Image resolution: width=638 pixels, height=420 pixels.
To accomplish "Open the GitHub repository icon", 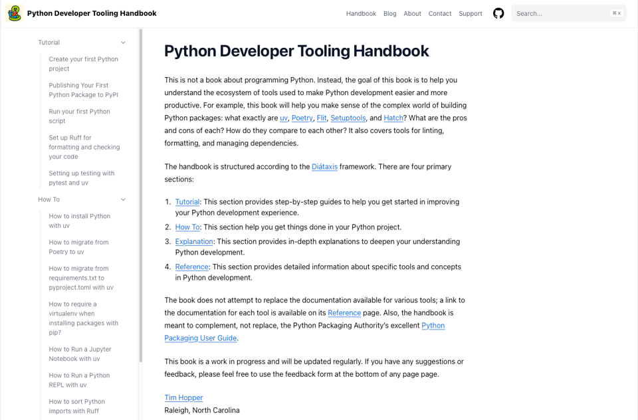I will click(x=498, y=13).
